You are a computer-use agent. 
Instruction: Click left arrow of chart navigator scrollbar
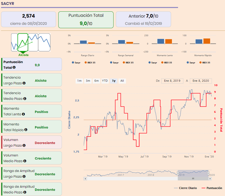click(85, 179)
